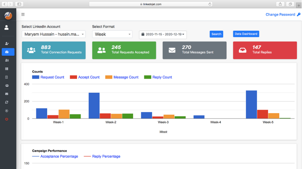
Task: Click the key icon beside Change Password
Action: [x=299, y=15]
